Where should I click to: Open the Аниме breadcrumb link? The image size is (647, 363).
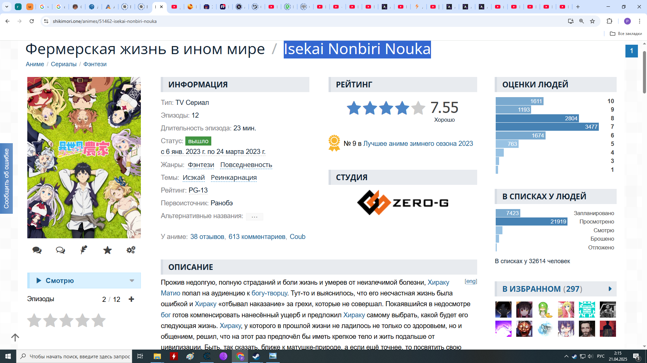pyautogui.click(x=35, y=64)
